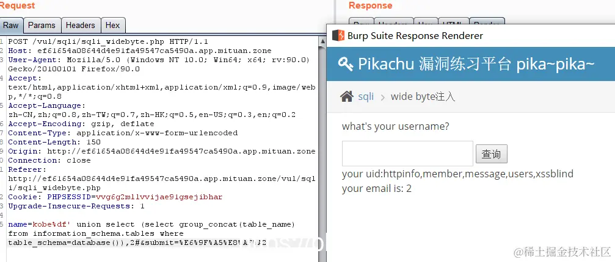Image resolution: width=615 pixels, height=262 pixels.
Task: Open the Headers request tab
Action: click(81, 26)
